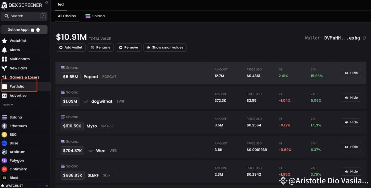Screen dimensions: 371x188
Task: Select the BSC chain icon
Action: 4,135
